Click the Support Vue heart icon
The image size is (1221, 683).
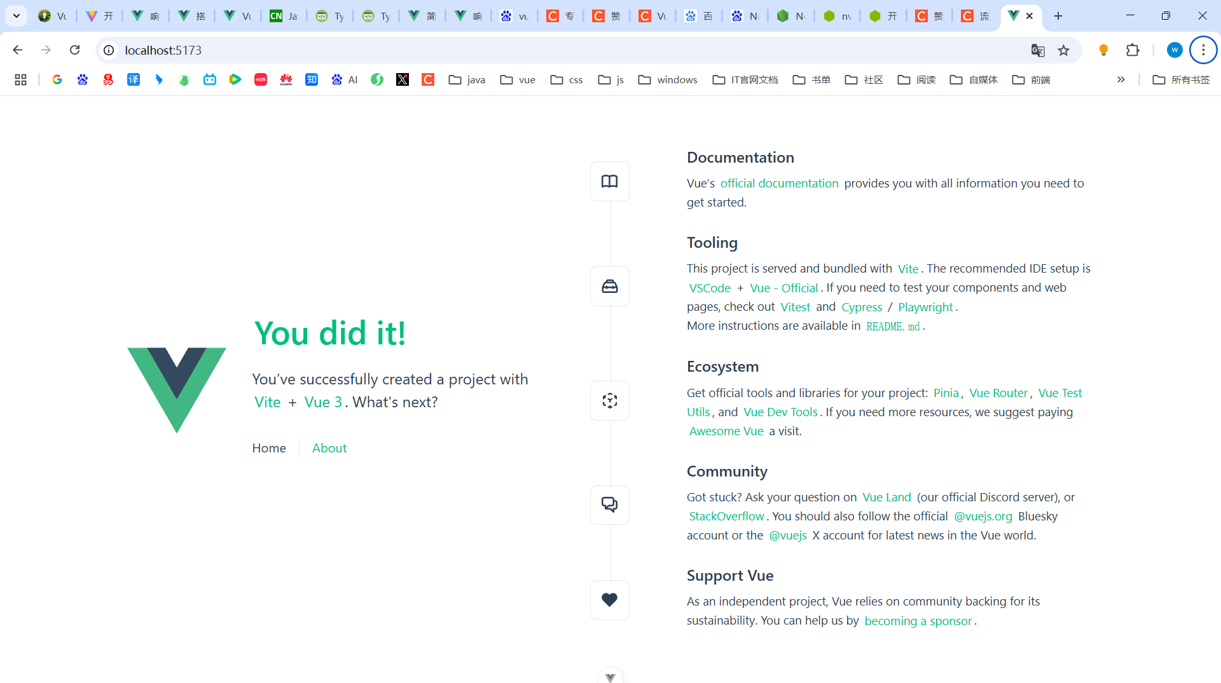pos(609,600)
